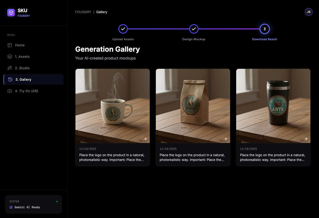Image resolution: width=319 pixels, height=218 pixels.
Task: Click the Gemini icon in the system panel
Action: pyautogui.click(x=10, y=207)
